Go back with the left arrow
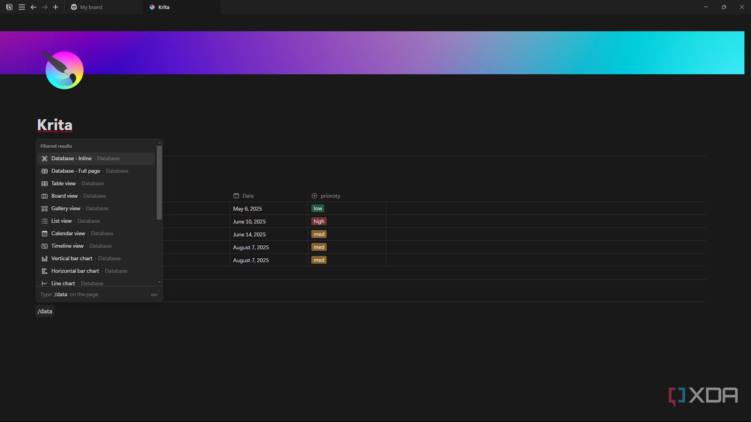 click(34, 7)
